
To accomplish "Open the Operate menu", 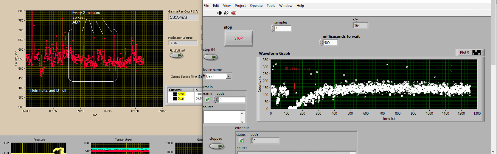I will click(x=256, y=6).
